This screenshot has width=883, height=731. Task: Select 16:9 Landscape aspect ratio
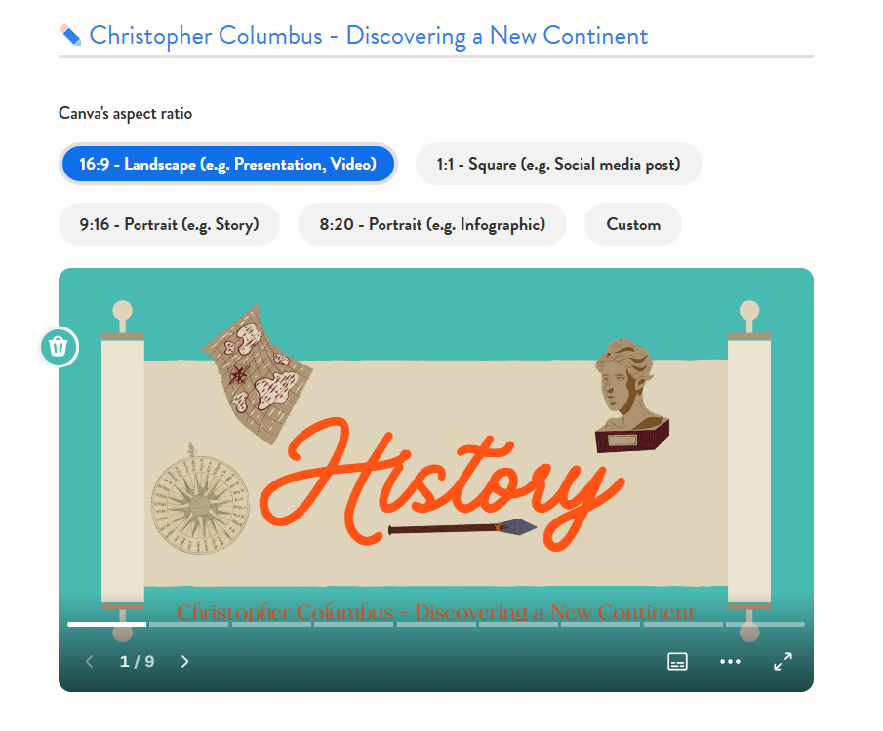coord(227,164)
